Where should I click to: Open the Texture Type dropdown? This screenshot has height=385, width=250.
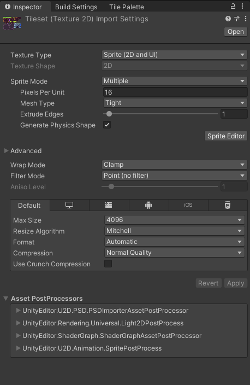click(174, 55)
